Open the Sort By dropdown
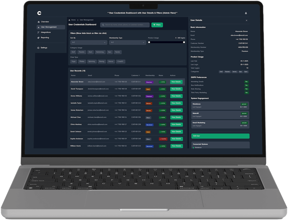288x221 pixels. click(89, 42)
